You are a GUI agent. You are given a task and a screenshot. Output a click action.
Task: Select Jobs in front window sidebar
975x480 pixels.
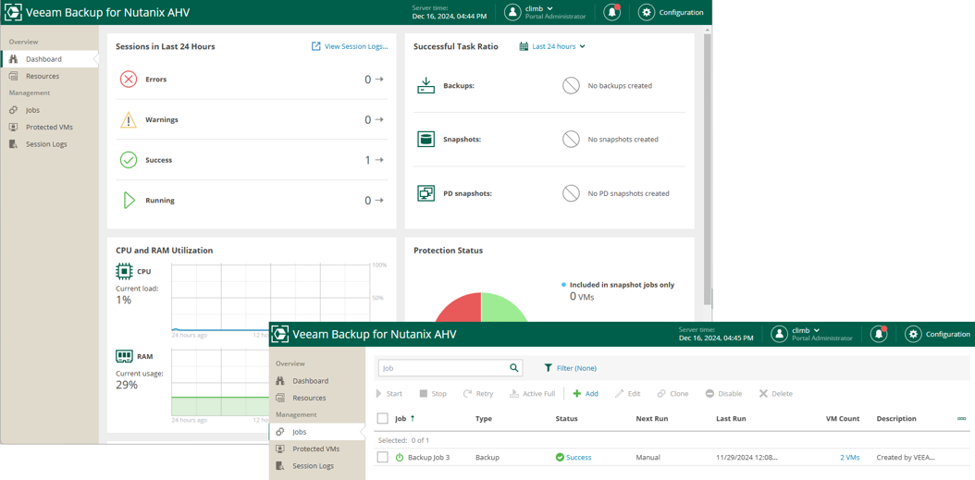point(317,432)
